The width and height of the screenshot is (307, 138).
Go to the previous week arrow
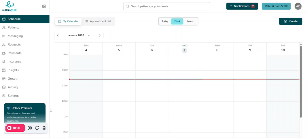pyautogui.click(x=58, y=35)
